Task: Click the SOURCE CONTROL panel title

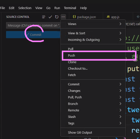Action: [x=18, y=17]
